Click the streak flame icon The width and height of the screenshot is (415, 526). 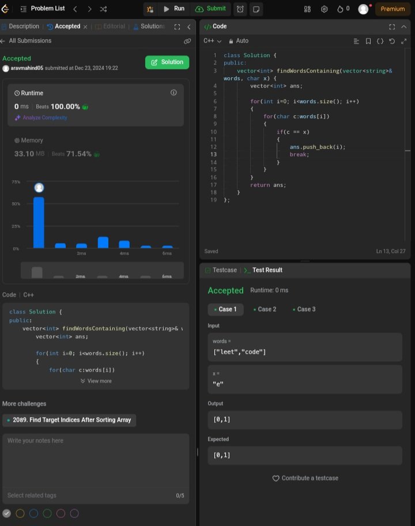(340, 9)
